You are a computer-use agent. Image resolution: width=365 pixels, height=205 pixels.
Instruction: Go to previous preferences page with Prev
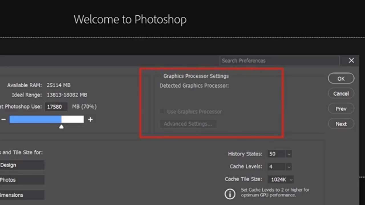coord(341,109)
